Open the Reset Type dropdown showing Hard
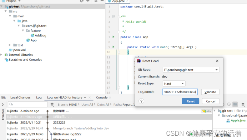Viewport: 247px width, 140px height. point(174,84)
